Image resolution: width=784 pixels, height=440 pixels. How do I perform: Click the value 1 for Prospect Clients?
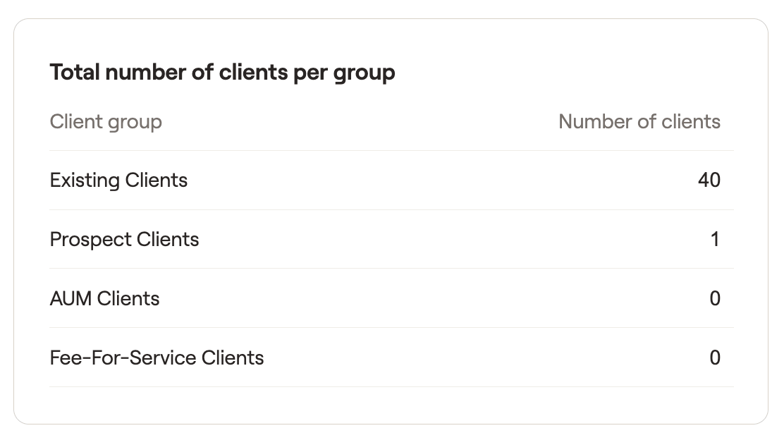714,240
